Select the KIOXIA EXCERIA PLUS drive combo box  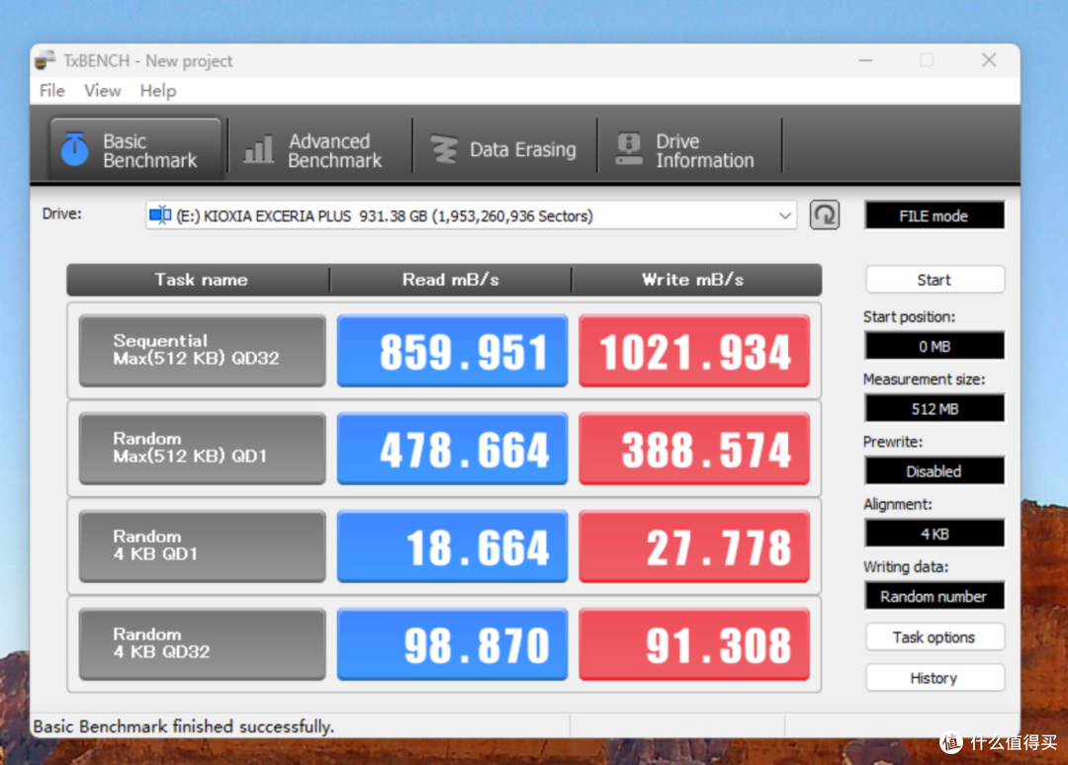(471, 215)
